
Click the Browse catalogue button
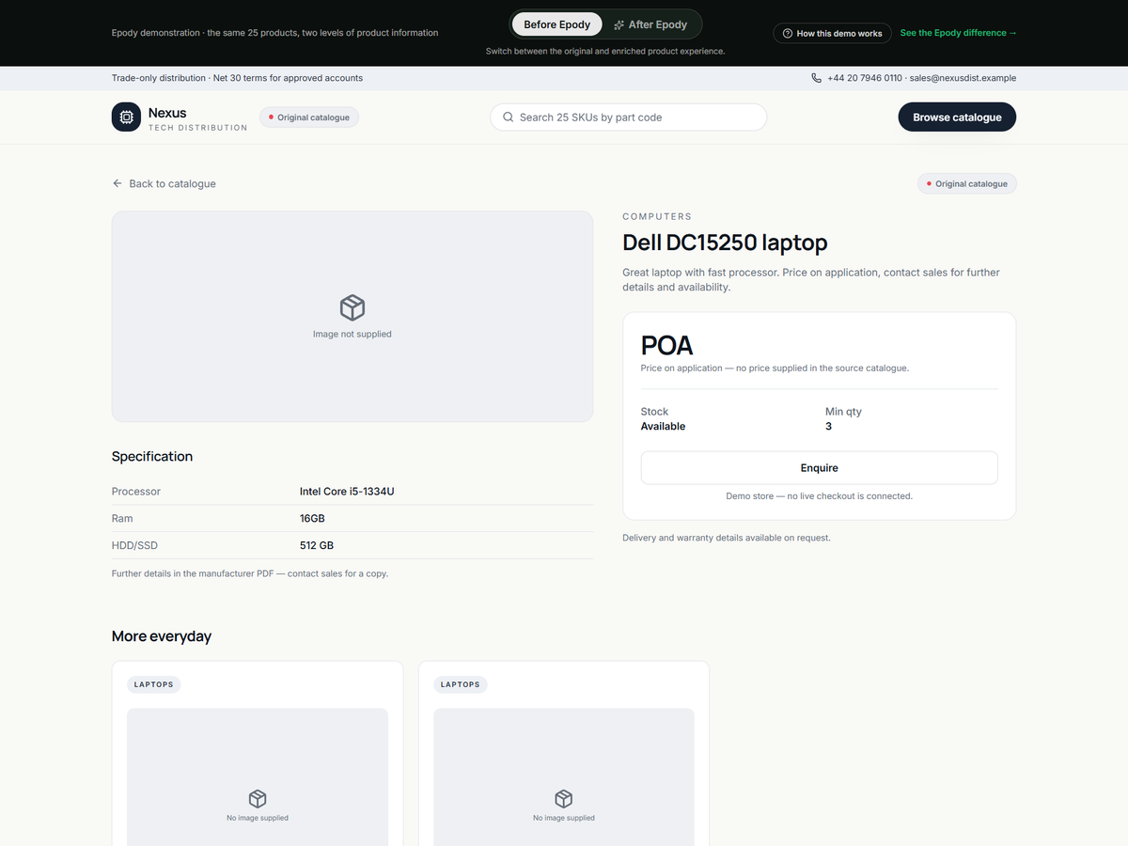point(957,117)
